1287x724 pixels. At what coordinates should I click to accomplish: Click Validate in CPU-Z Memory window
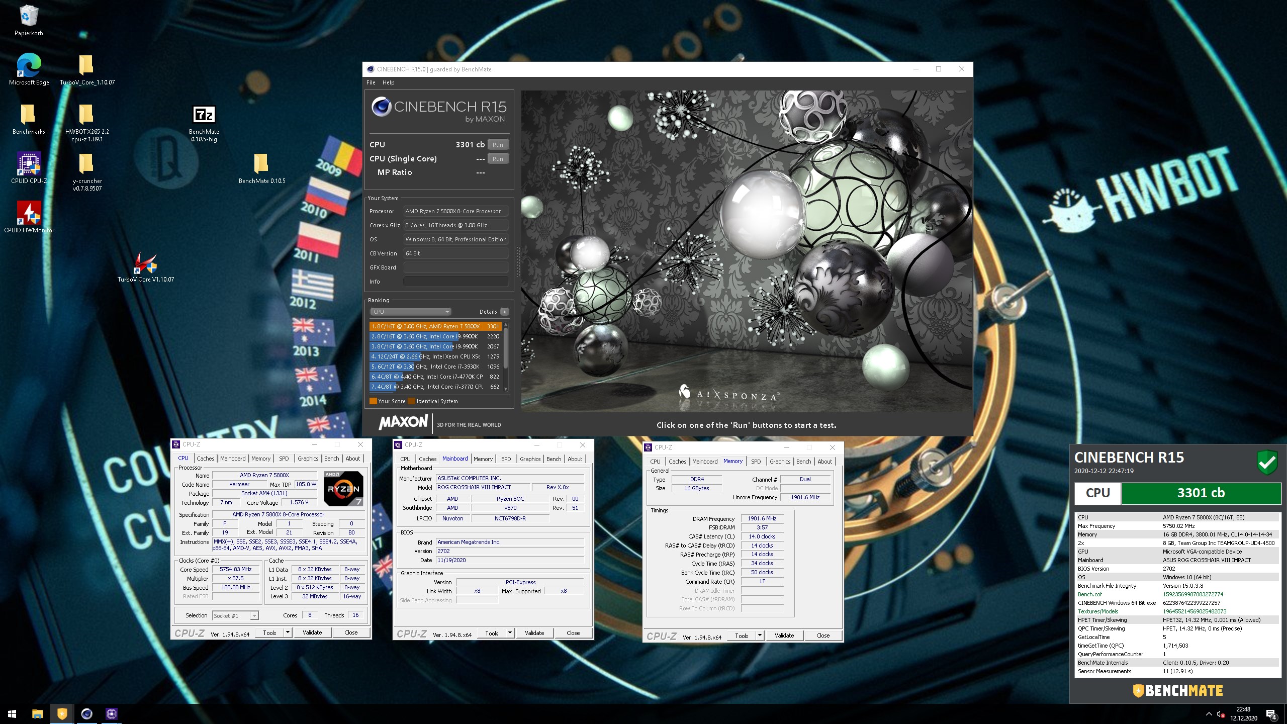784,636
